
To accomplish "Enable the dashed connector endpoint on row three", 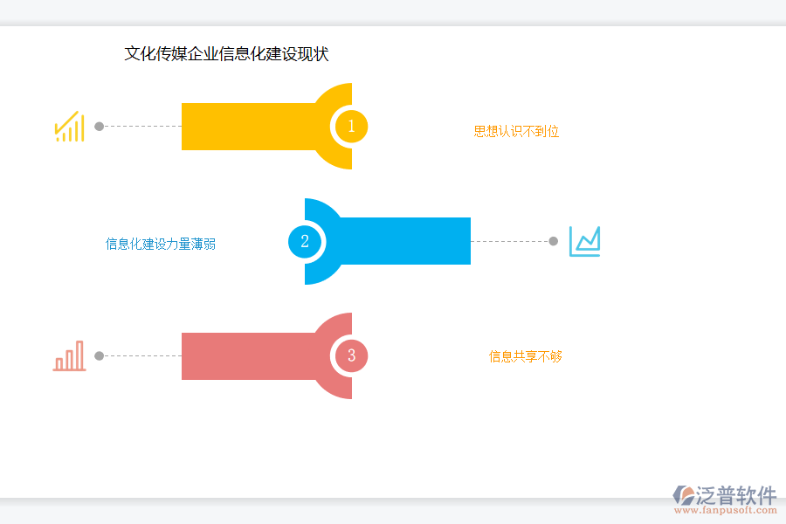I will (98, 355).
